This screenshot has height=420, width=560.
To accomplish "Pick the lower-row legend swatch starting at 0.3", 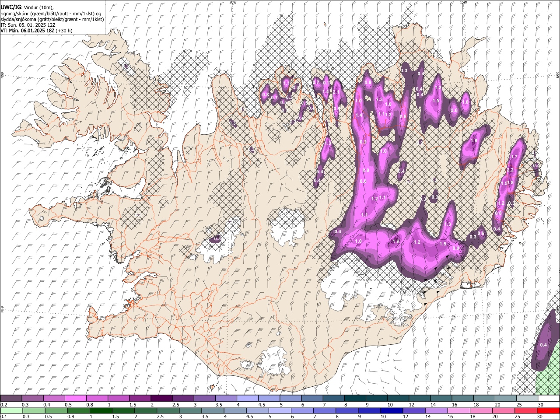I will click(x=33, y=410).
